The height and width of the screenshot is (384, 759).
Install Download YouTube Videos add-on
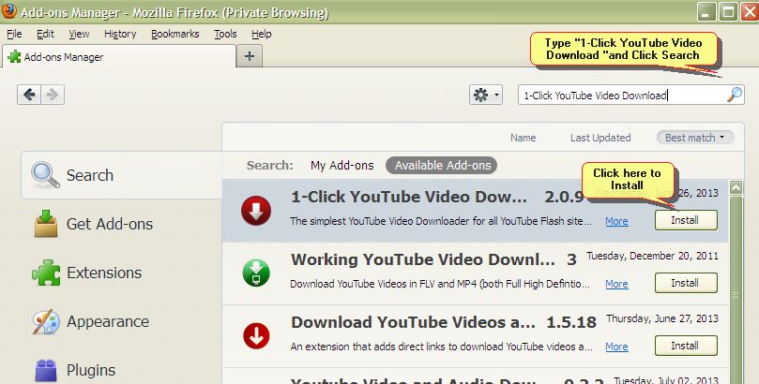[x=686, y=346]
